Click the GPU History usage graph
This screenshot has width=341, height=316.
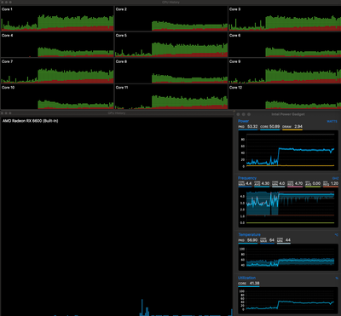117,216
